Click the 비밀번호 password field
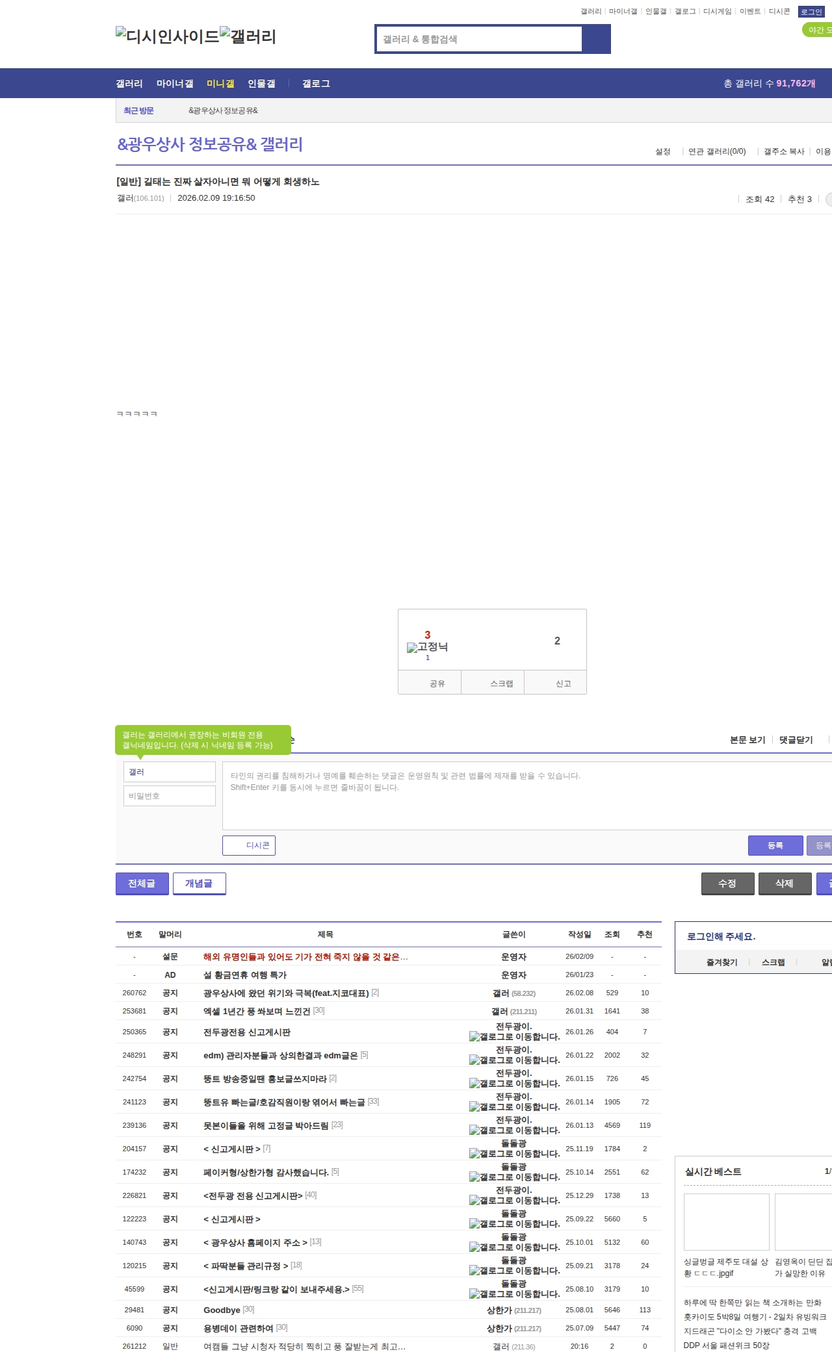 [170, 796]
